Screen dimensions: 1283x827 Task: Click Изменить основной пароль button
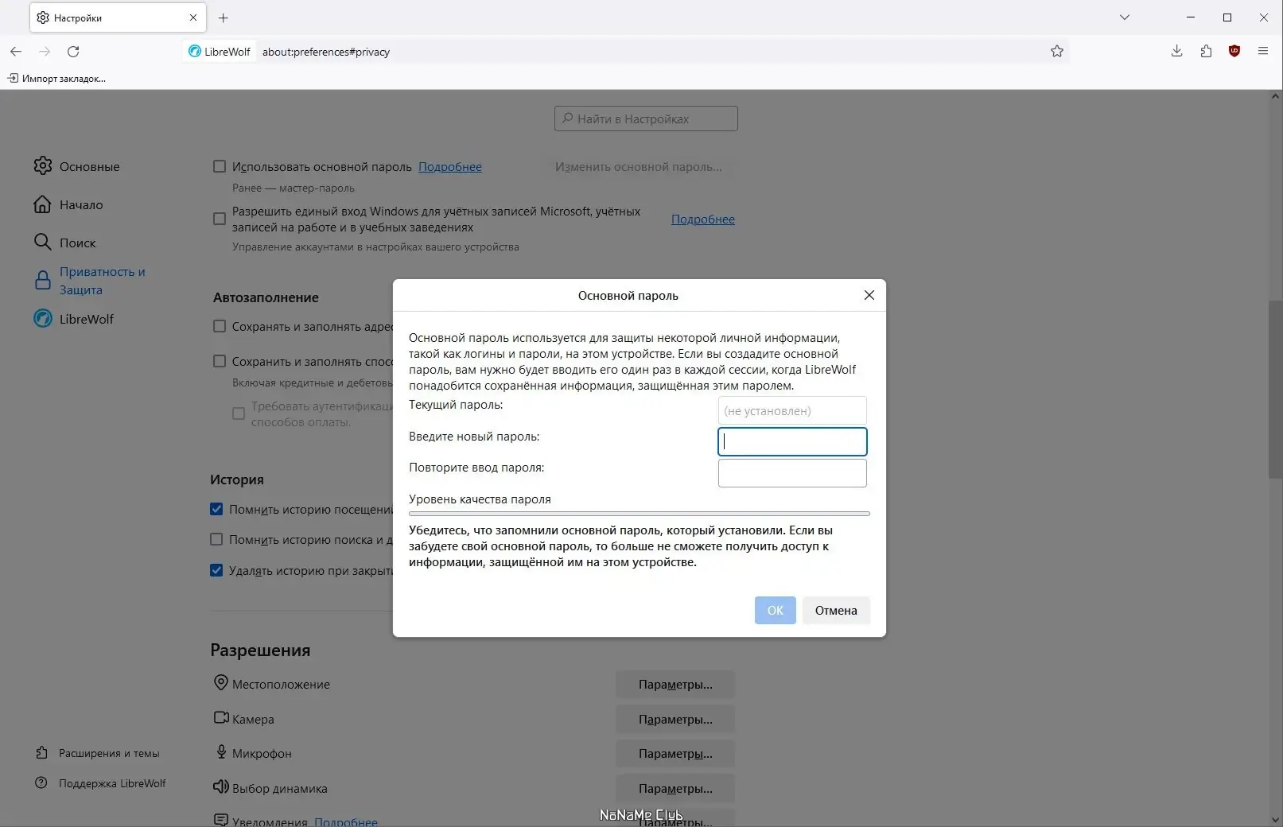[x=639, y=167]
